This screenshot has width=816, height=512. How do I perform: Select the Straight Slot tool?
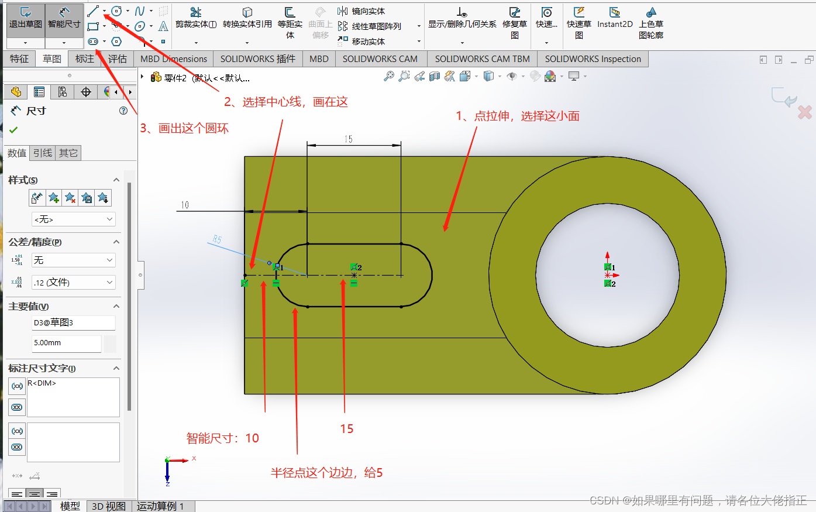[x=94, y=42]
